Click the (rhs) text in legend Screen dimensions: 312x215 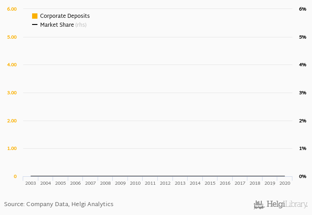point(81,24)
